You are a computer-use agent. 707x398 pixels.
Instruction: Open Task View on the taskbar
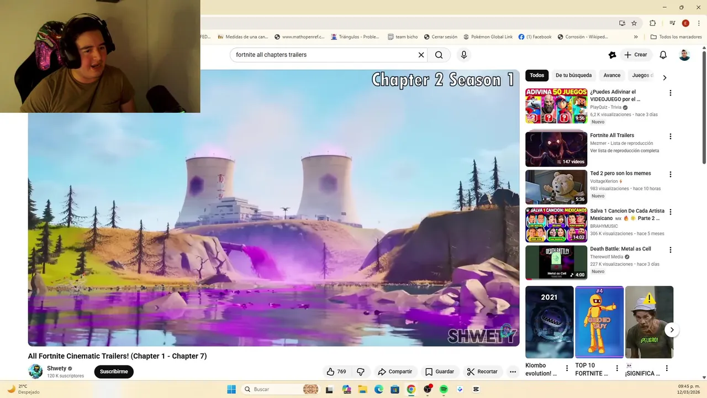pos(330,389)
